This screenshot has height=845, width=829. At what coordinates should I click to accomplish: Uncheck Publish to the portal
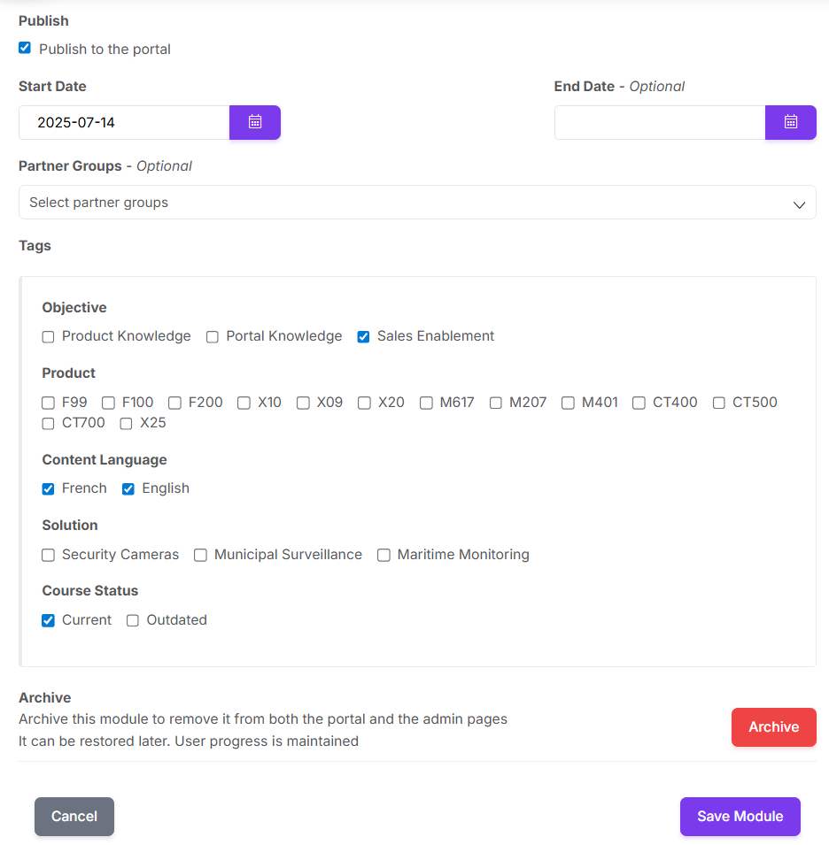25,48
